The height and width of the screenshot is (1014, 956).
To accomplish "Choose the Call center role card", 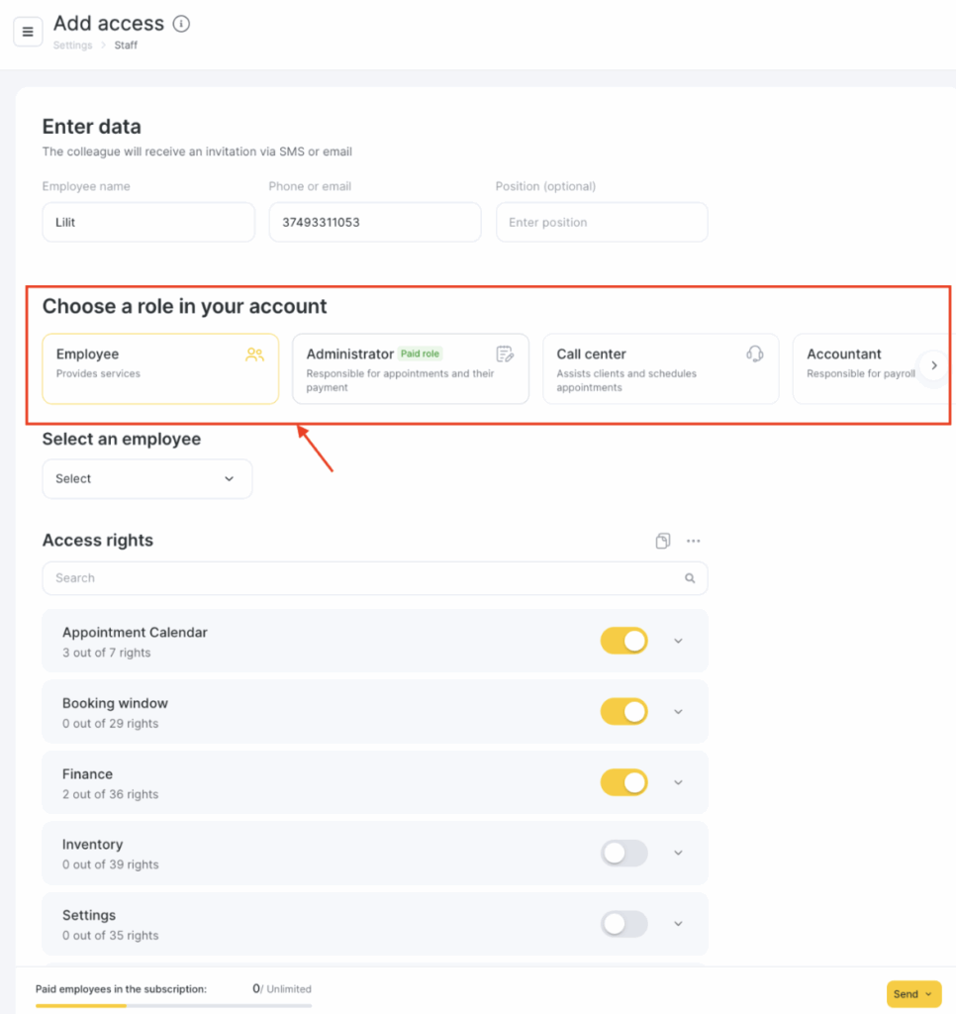I will click(x=661, y=368).
